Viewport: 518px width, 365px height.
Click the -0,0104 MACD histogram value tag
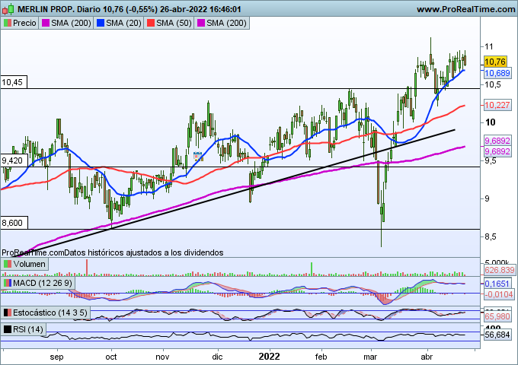pos(499,294)
